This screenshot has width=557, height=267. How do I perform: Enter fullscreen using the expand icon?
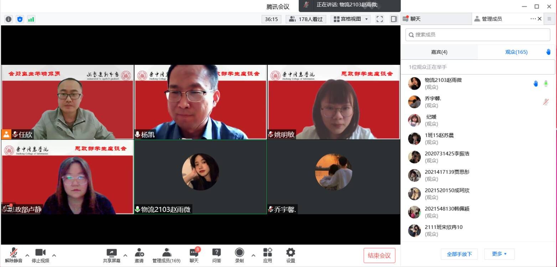(x=379, y=19)
